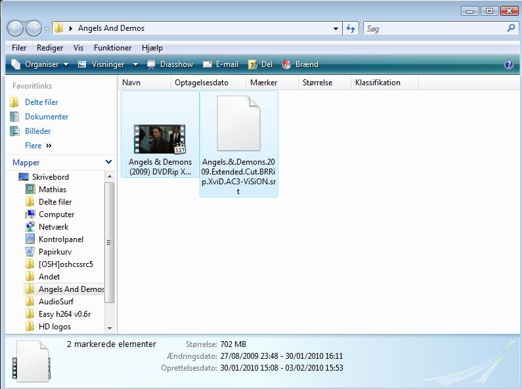Viewport: 522px width, 389px height.
Task: Click the Angels And Demos address breadcrumb
Action: [x=111, y=28]
